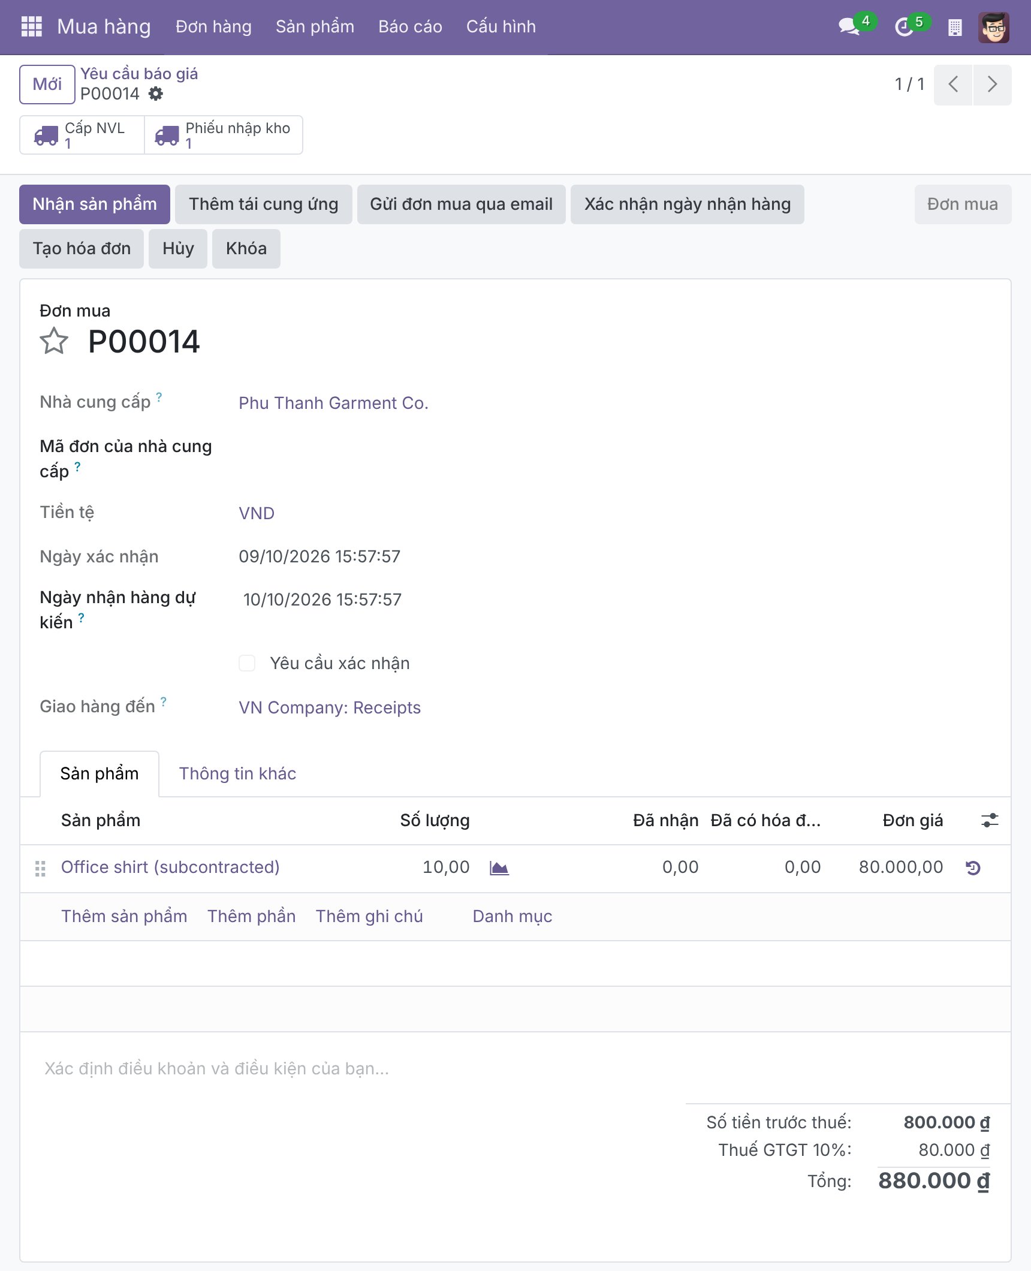Open the Cấu hình menu

point(501,27)
